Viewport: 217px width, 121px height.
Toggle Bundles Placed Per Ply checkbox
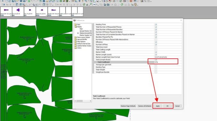(156, 37)
